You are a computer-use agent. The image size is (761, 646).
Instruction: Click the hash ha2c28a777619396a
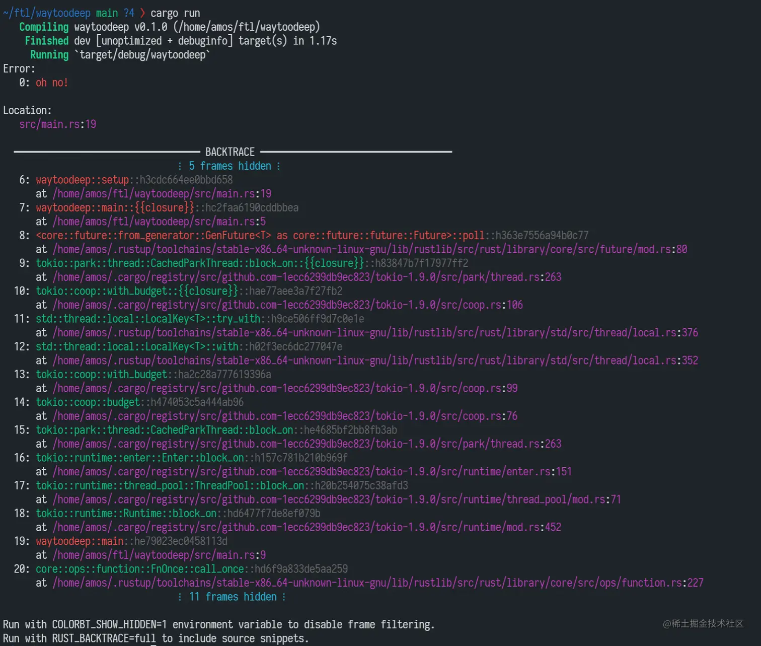click(x=224, y=374)
